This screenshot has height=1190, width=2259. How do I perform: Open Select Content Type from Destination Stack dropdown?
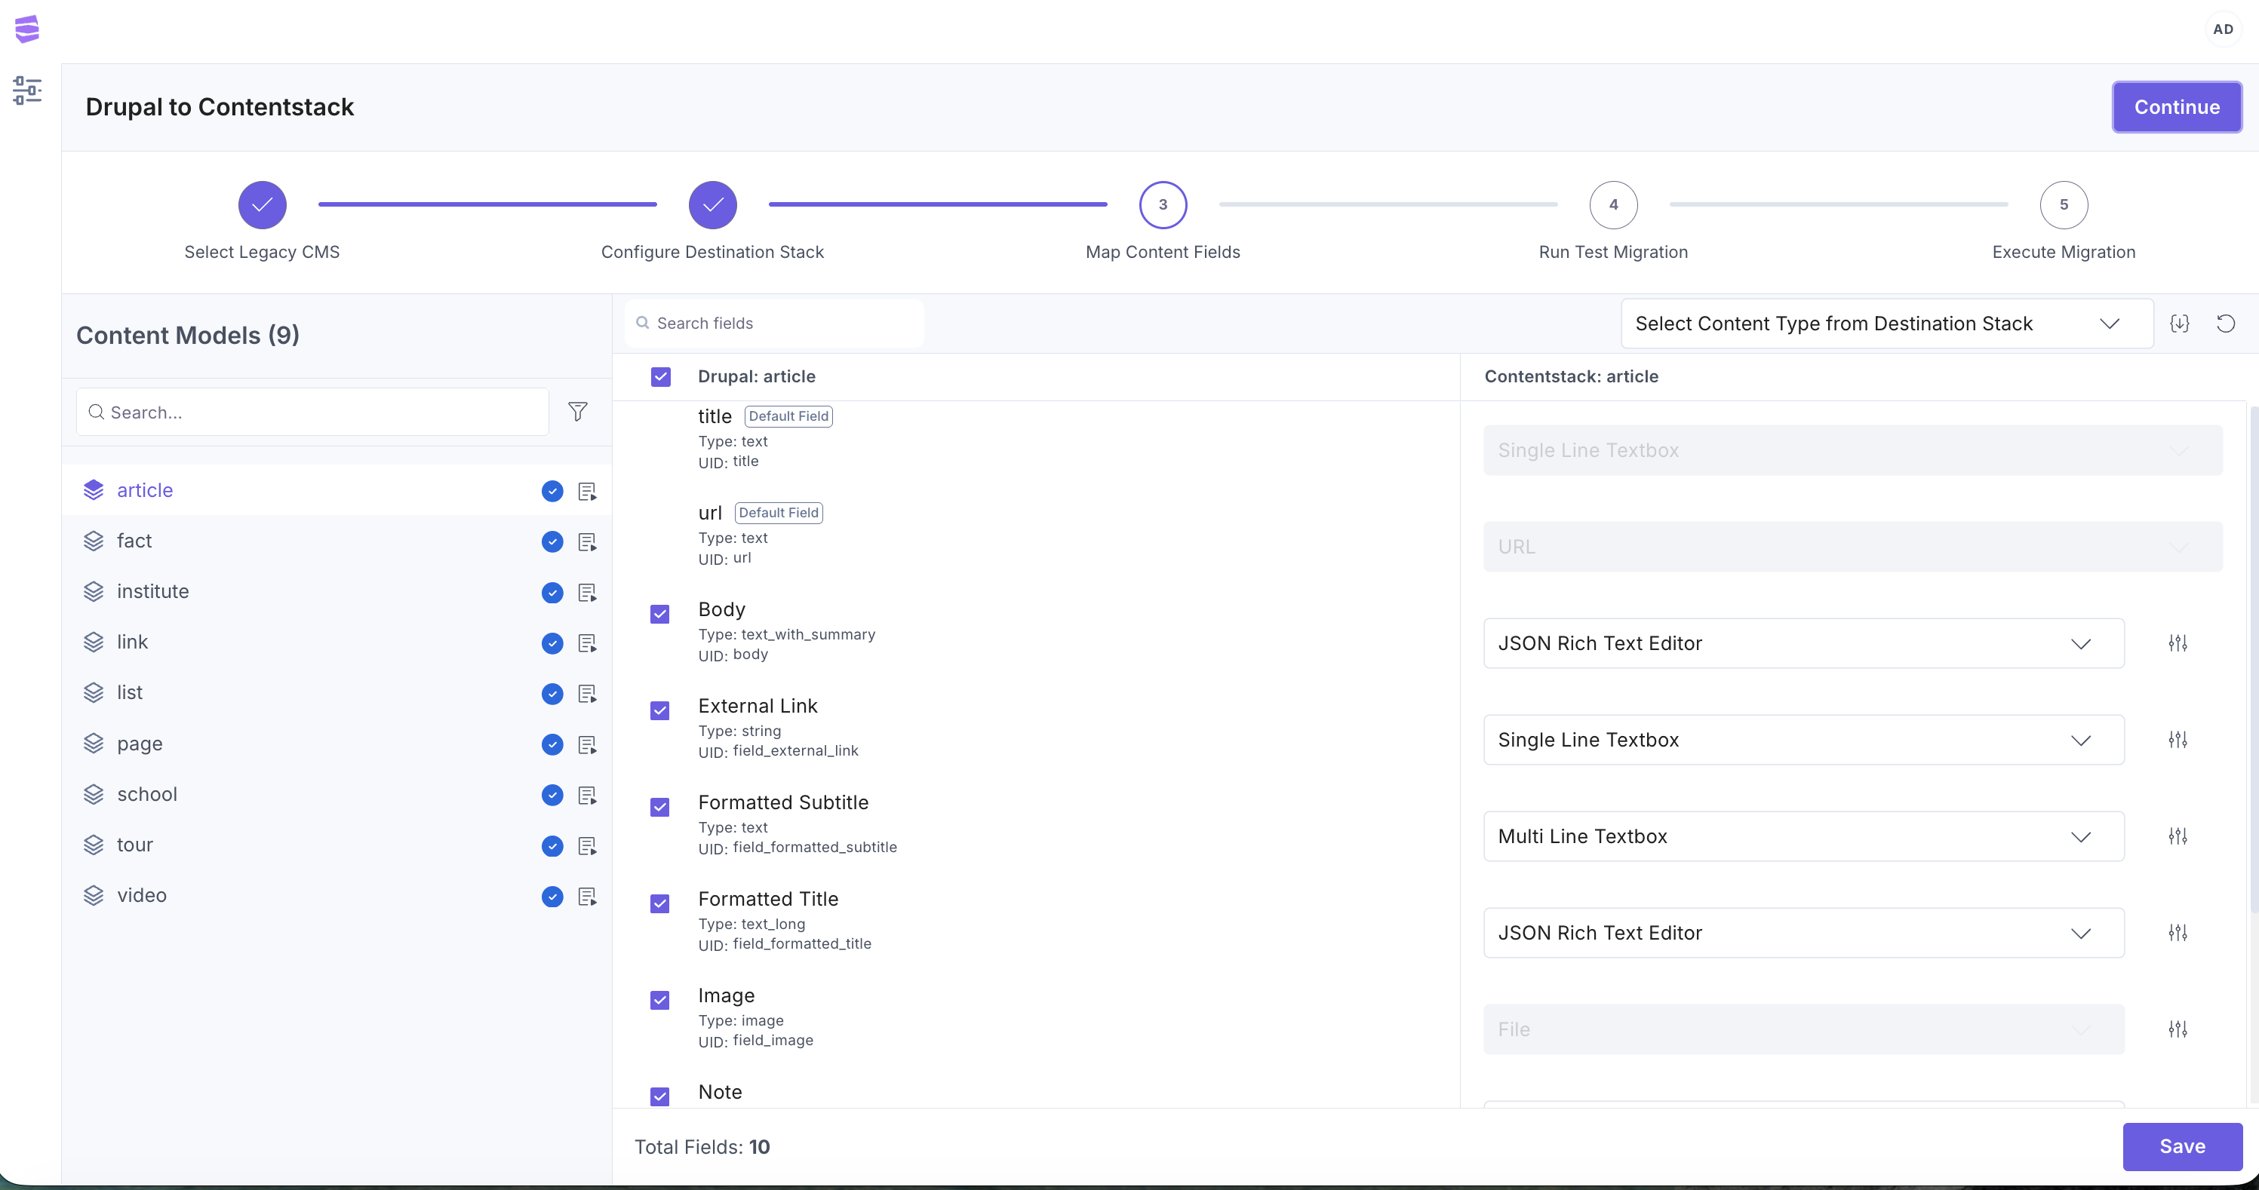(x=1887, y=324)
